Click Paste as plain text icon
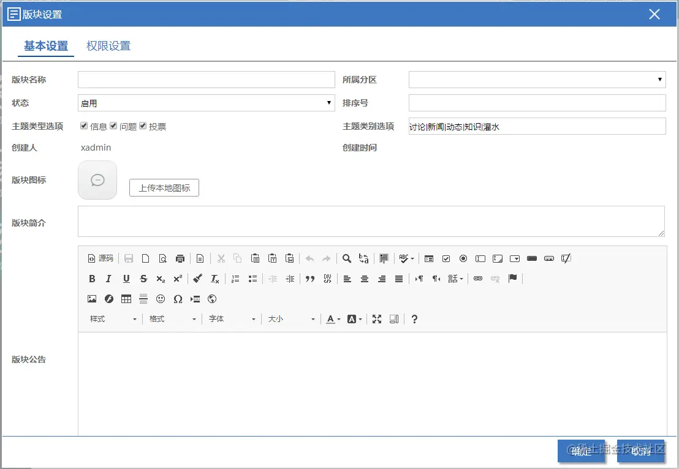Viewport: 679px width, 469px height. click(272, 258)
